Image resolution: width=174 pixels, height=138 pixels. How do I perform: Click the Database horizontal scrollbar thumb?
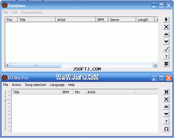[x=36, y=65]
